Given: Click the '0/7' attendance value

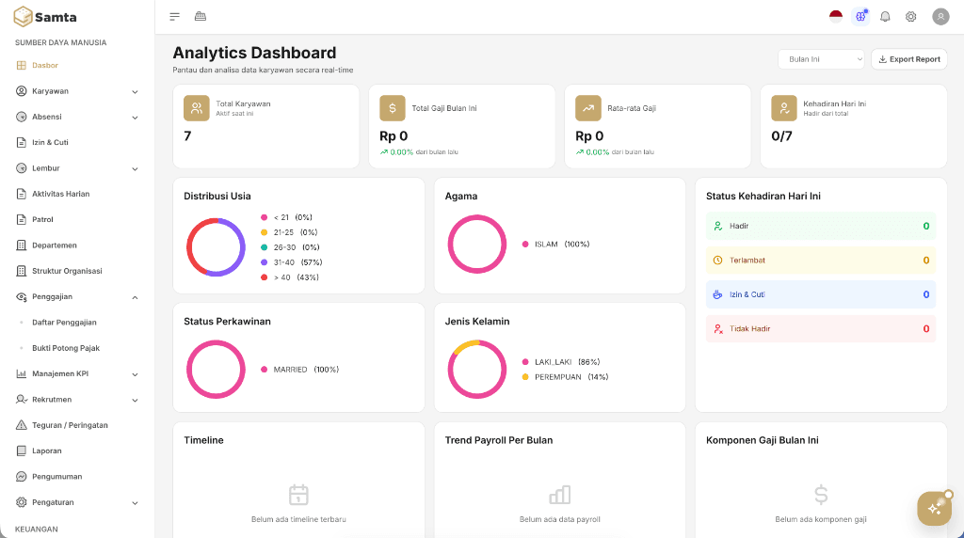Looking at the screenshot, I should coord(781,136).
